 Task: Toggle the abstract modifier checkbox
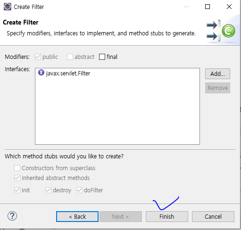tap(70, 57)
